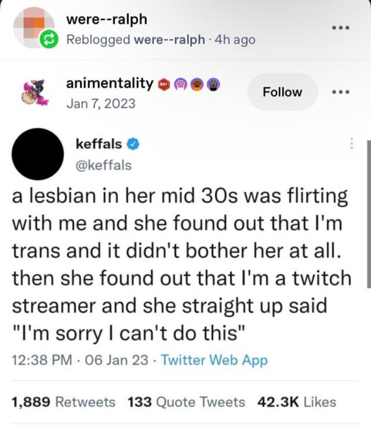Open were--ralph's pixelated avatar
This screenshot has width=371, height=438.
(x=34, y=28)
